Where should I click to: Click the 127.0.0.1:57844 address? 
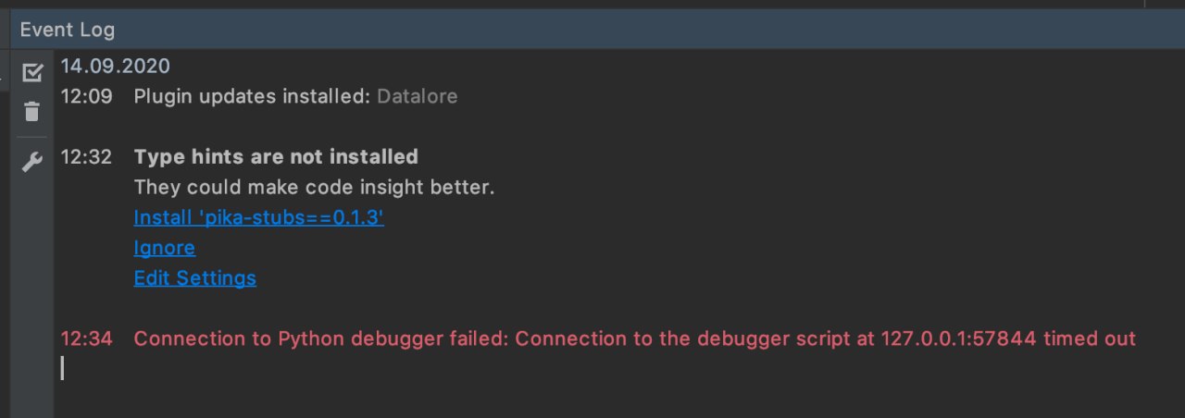click(x=958, y=338)
